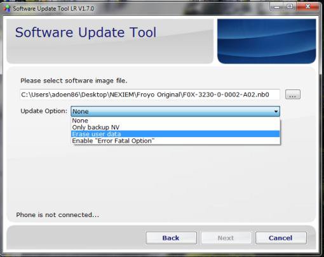Go to previous step with Back button

[171, 238]
